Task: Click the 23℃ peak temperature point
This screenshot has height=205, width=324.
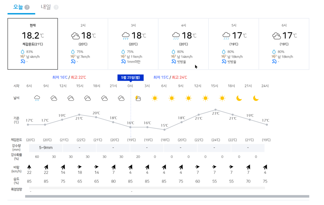Action: (215, 110)
